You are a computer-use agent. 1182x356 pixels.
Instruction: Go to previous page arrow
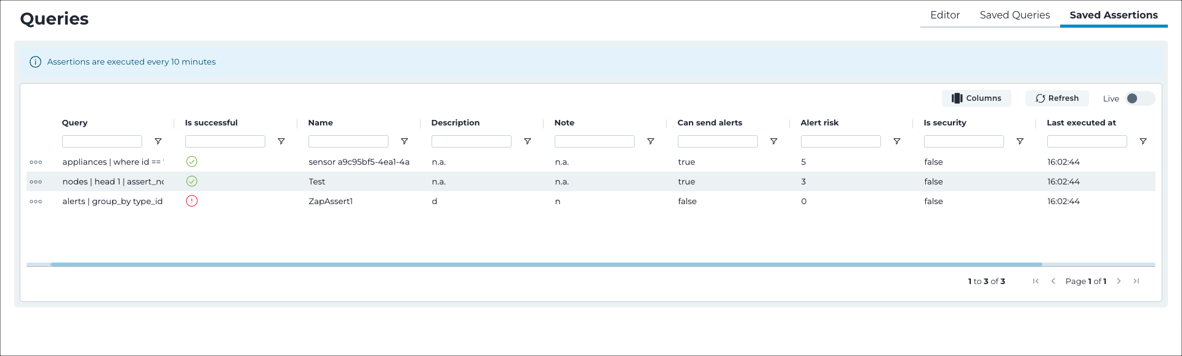1053,281
